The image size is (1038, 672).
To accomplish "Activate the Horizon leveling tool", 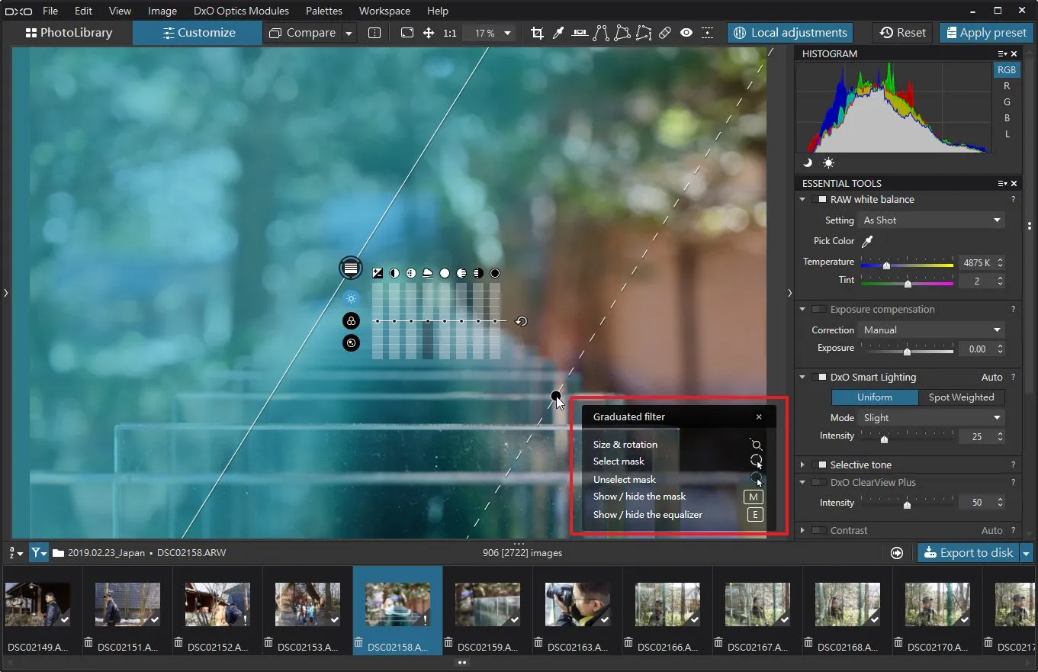I will 580,33.
